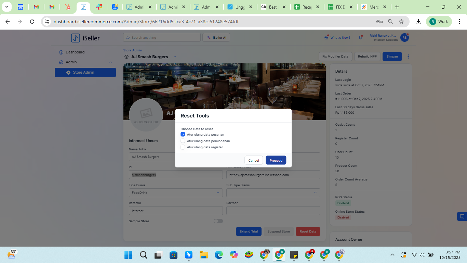Viewport: 467px width, 263px height.
Task: Expand the AJ Smash Burgers store dropdown
Action: (x=175, y=57)
